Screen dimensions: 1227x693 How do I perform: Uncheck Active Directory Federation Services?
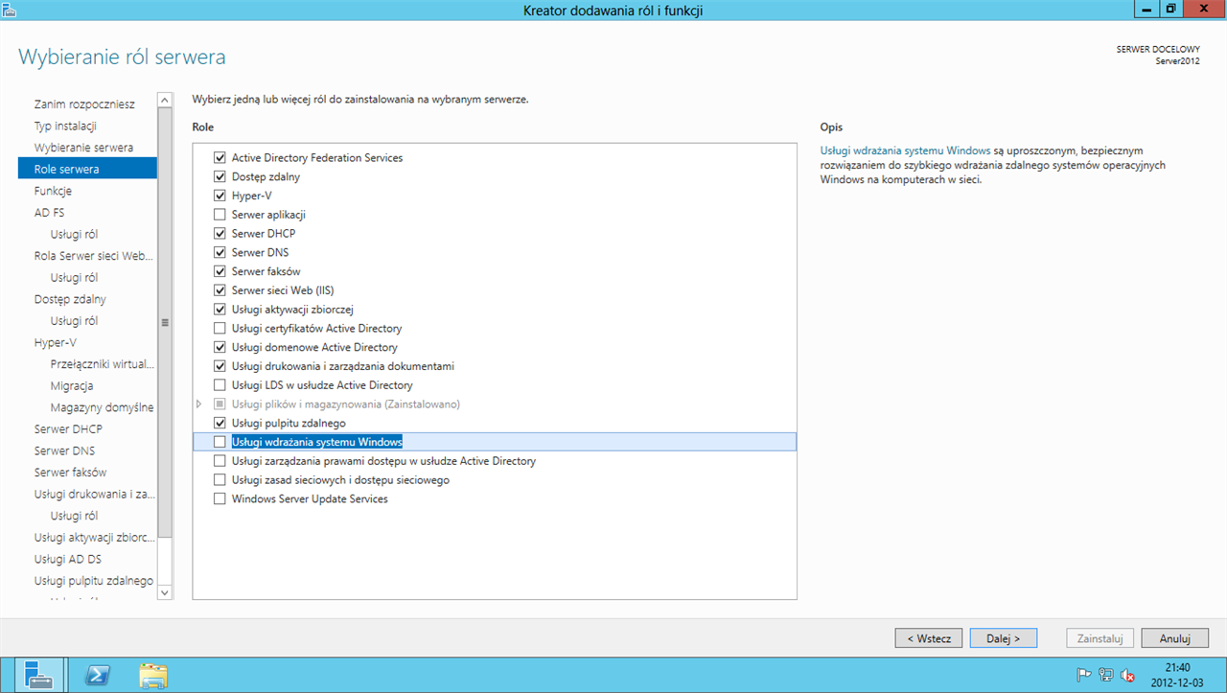[x=220, y=157]
